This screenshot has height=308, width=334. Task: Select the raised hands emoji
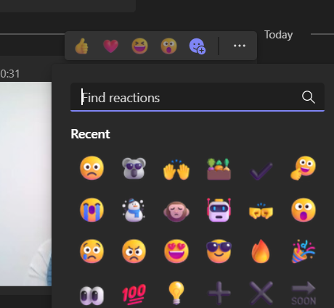click(176, 170)
